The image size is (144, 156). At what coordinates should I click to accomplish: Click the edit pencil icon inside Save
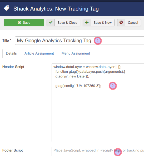[19, 22]
